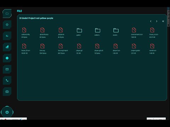Click the Godot Project\red-yellow-purple path text
Screen dimensions: 170x127
(x=36, y=18)
